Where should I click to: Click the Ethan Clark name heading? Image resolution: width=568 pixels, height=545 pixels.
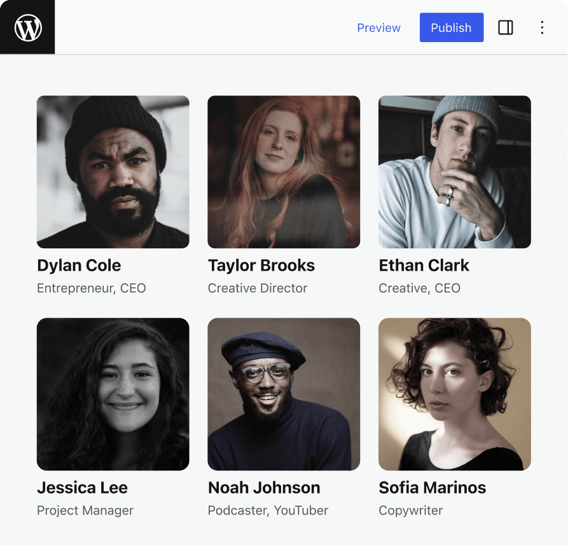point(424,265)
